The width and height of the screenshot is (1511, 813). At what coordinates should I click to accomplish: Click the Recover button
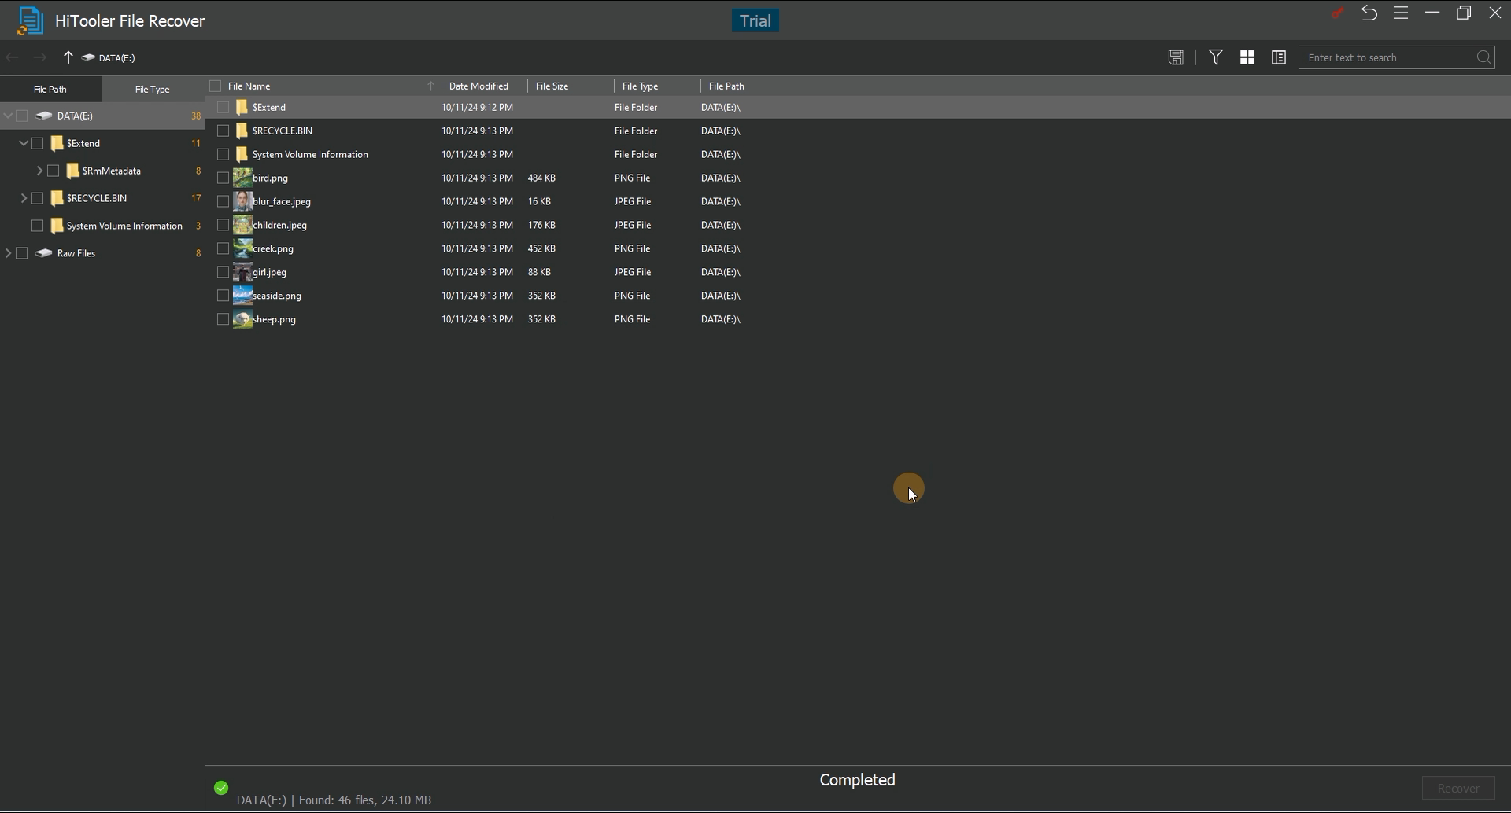tap(1457, 787)
